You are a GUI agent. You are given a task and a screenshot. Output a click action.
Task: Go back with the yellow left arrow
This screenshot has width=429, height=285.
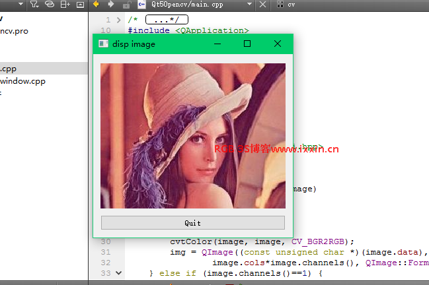pyautogui.click(x=96, y=4)
